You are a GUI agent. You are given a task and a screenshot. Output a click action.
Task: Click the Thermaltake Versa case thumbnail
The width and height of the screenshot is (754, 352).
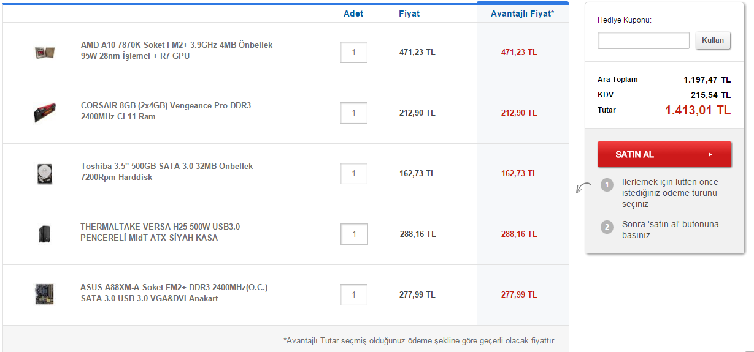44,234
